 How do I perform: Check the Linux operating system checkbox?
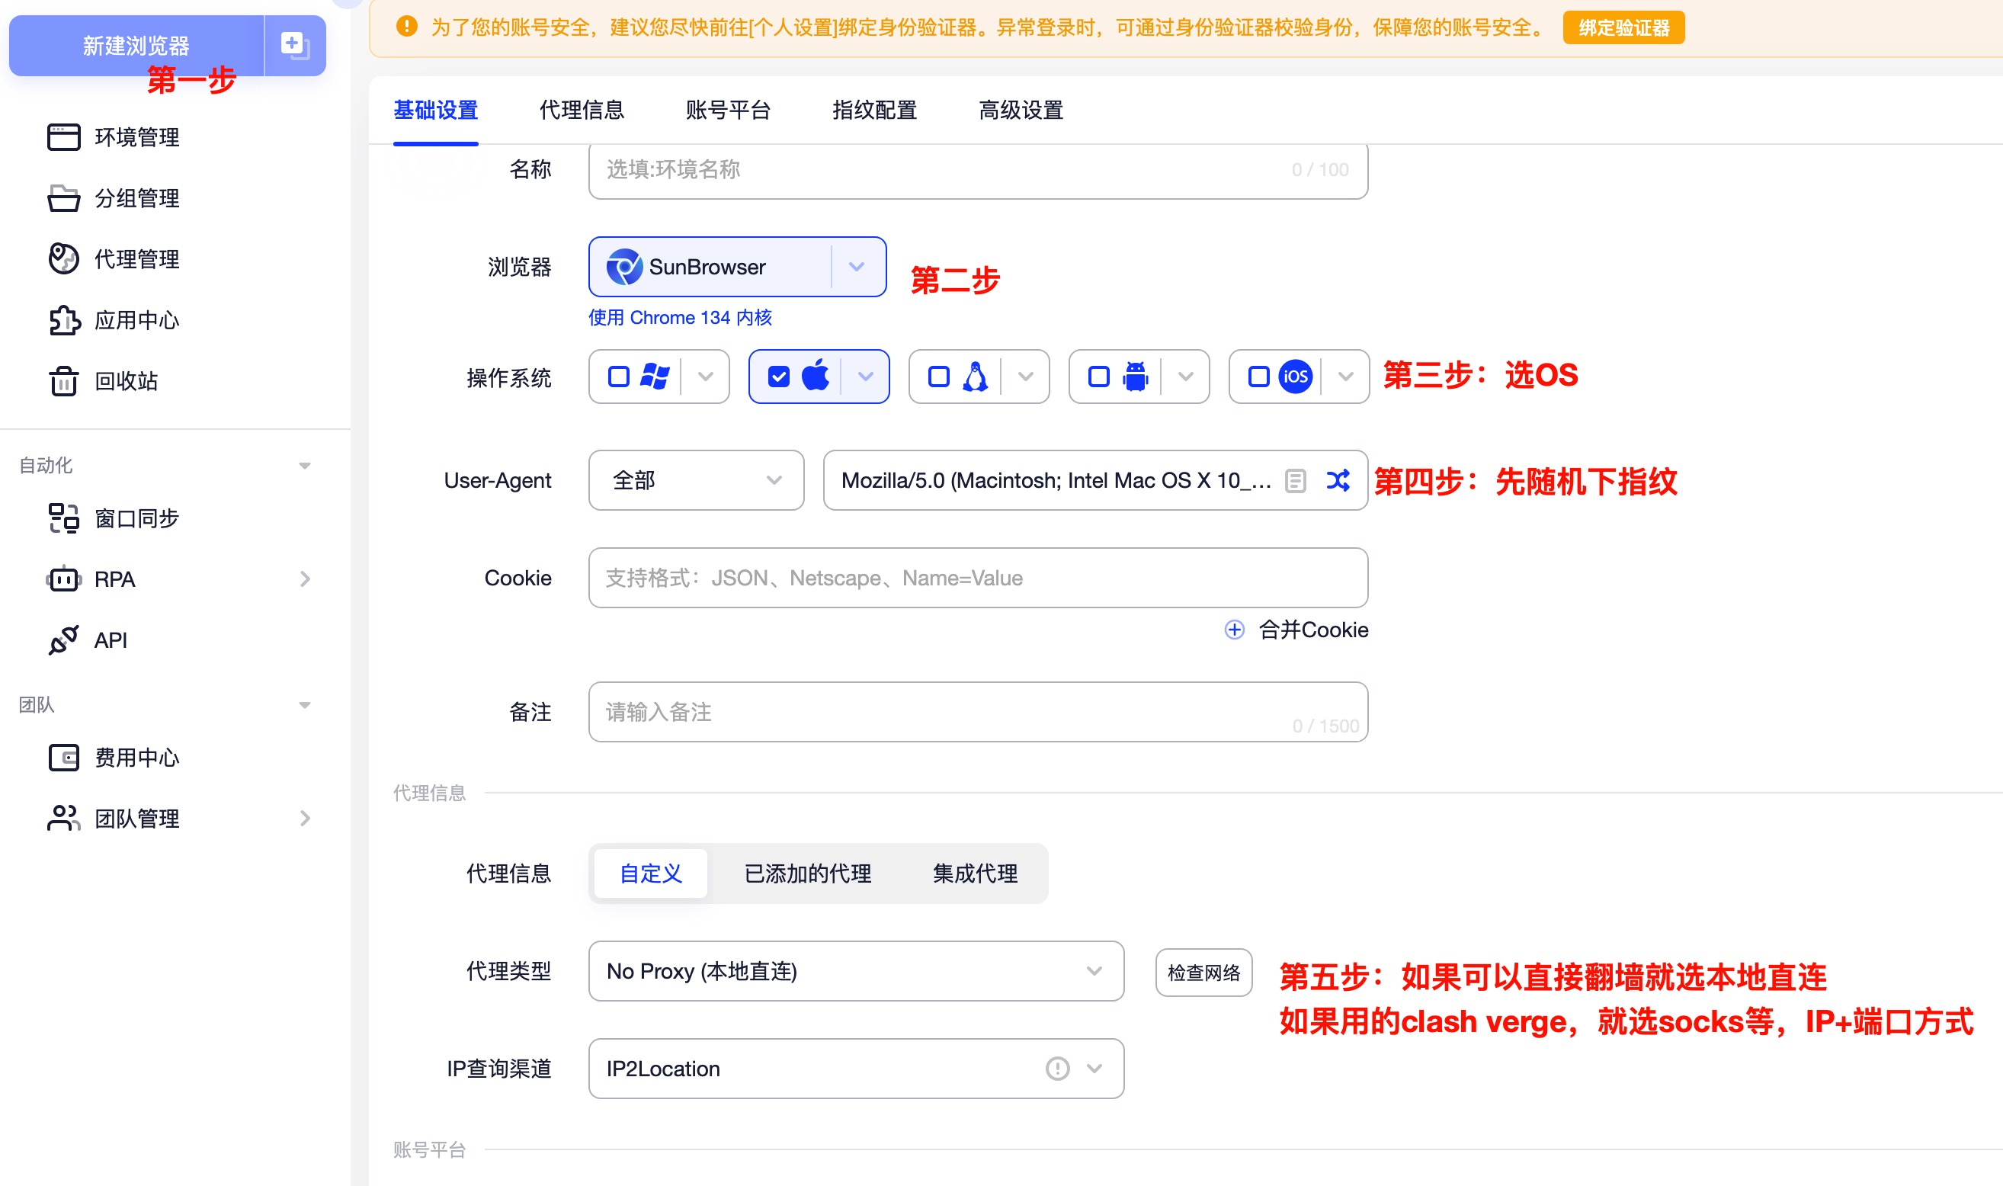pyautogui.click(x=939, y=377)
